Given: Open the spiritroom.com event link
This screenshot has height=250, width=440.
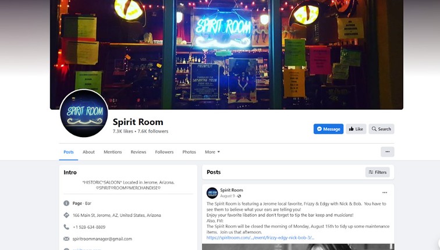Looking at the screenshot, I should pos(260,238).
